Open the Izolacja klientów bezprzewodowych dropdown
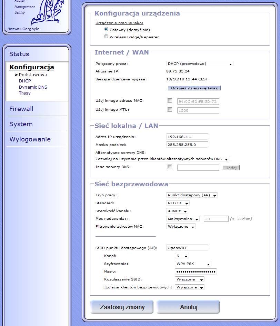Screen dimensions: 280x326 coord(190,287)
